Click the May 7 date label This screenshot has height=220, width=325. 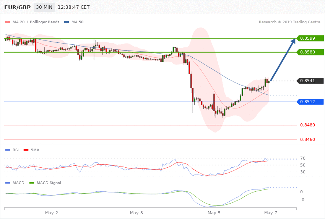coord(271,213)
